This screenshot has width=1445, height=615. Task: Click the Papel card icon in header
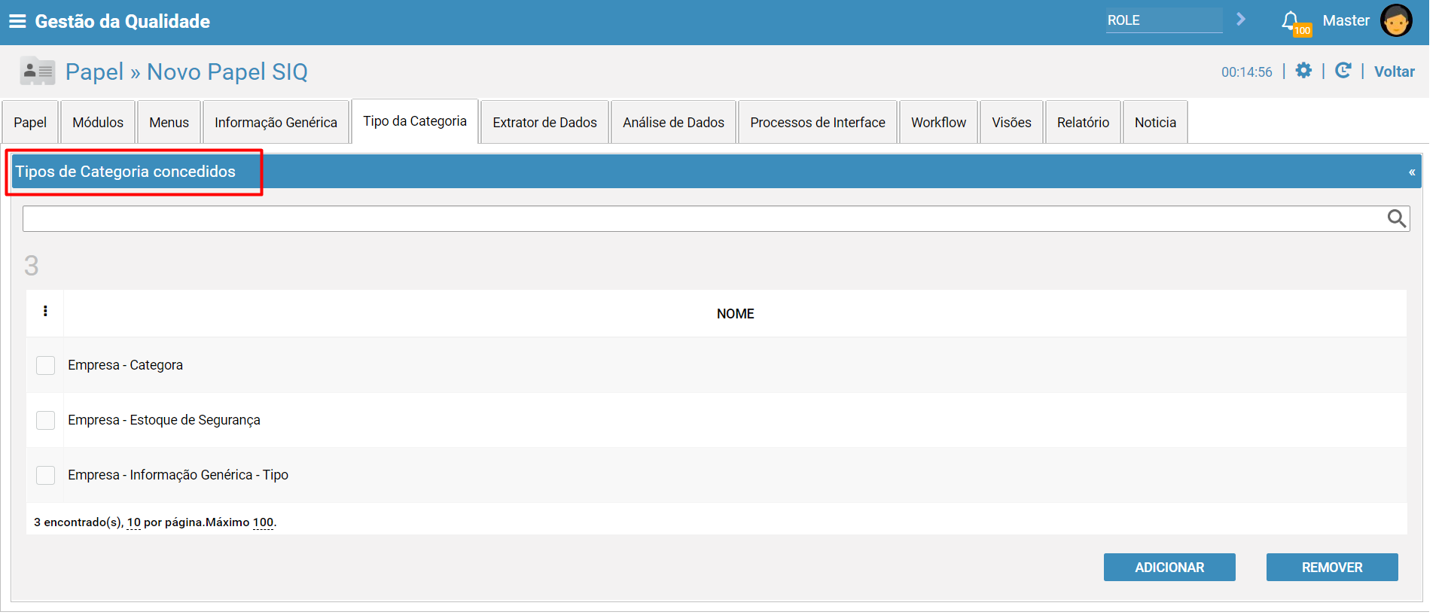pyautogui.click(x=37, y=72)
